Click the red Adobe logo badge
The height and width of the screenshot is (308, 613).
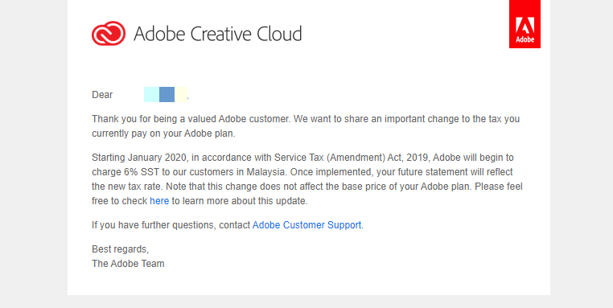(525, 24)
